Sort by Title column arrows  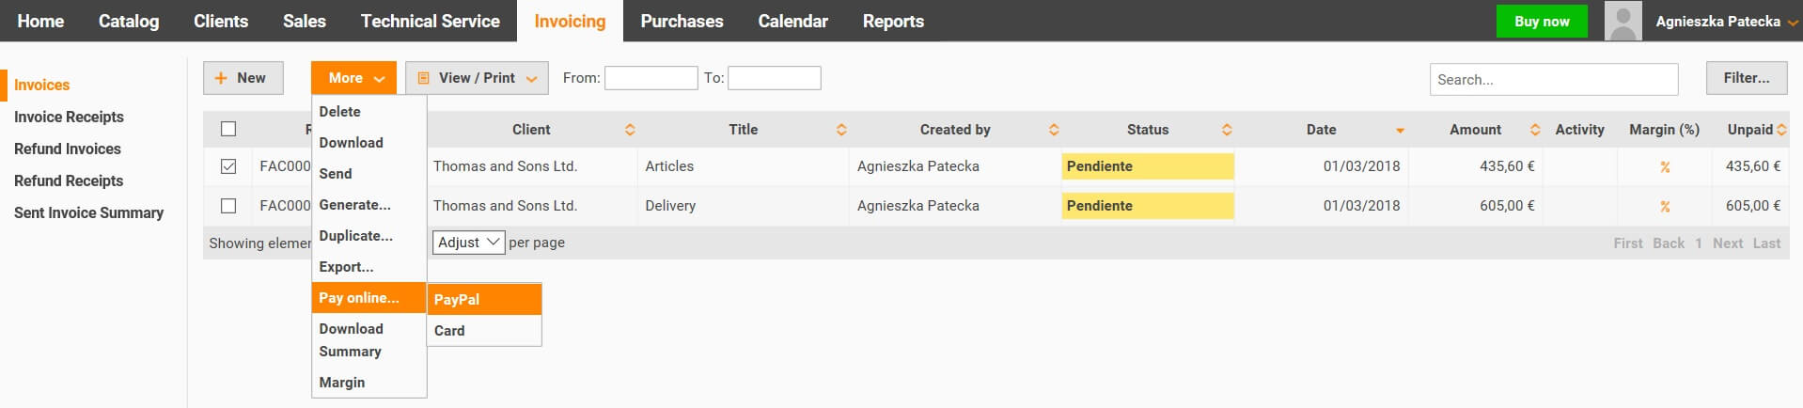coord(841,130)
